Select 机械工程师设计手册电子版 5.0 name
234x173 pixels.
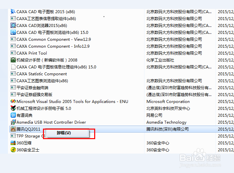pos(44,109)
